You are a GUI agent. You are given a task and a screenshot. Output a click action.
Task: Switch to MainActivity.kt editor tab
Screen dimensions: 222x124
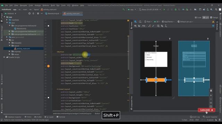(x=52, y=13)
